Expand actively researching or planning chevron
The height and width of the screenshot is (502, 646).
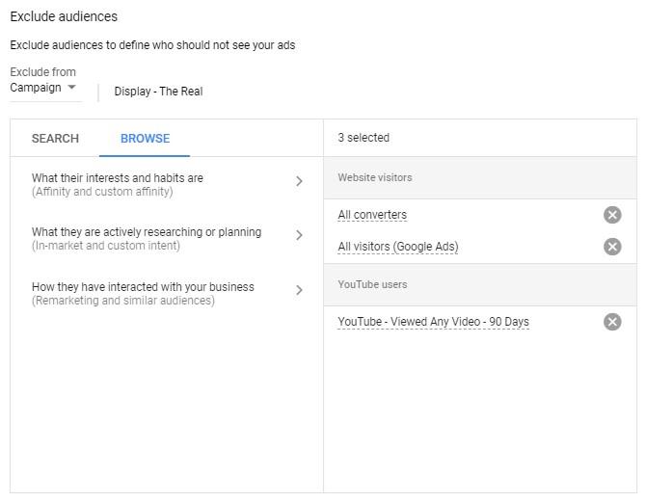299,235
